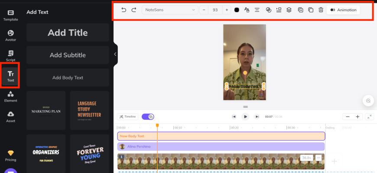The width and height of the screenshot is (377, 173).
Task: Toggle the purple switch beside Timeline
Action: (x=148, y=117)
